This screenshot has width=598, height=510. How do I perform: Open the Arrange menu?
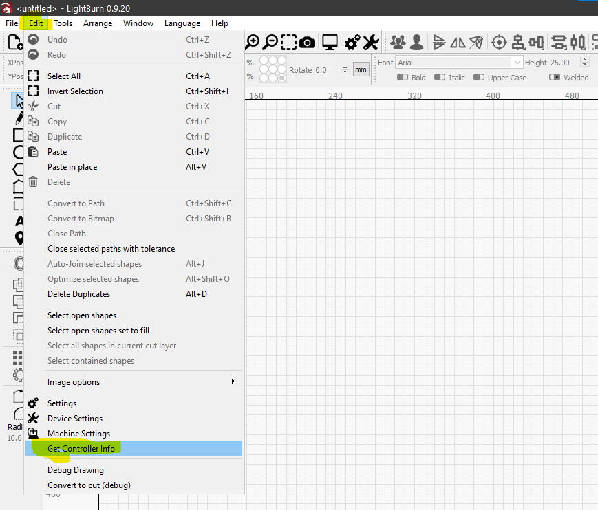coord(98,23)
